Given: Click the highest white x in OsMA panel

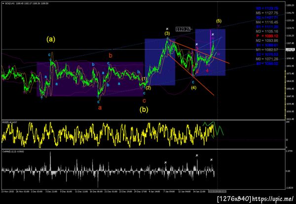Looking at the screenshot, I should coord(197,155).
